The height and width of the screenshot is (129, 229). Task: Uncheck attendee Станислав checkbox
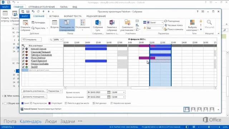tap(23, 52)
